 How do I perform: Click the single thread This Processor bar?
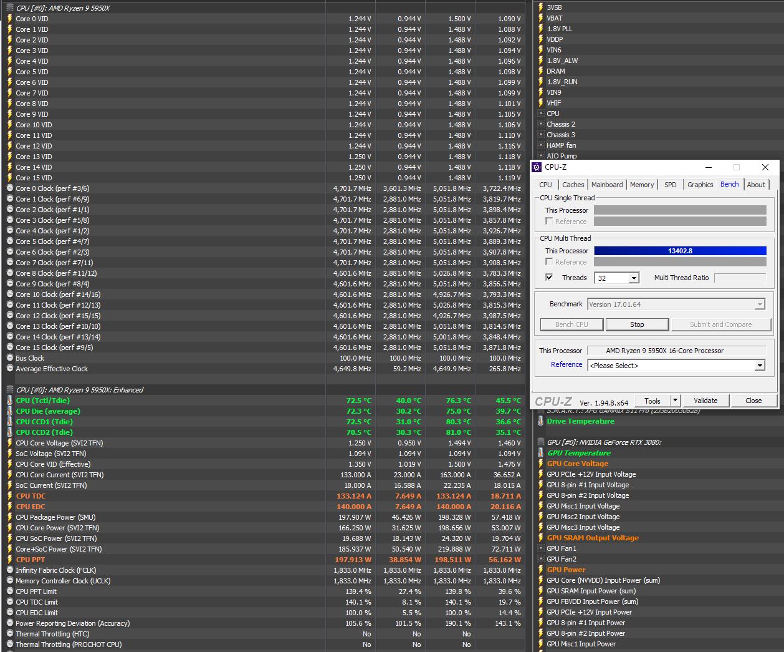tap(680, 210)
